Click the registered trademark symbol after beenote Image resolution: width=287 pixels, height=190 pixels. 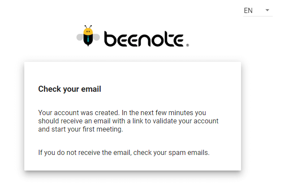(188, 45)
